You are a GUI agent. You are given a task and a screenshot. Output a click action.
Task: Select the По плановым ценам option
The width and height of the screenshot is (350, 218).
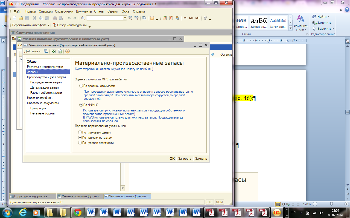point(80,132)
